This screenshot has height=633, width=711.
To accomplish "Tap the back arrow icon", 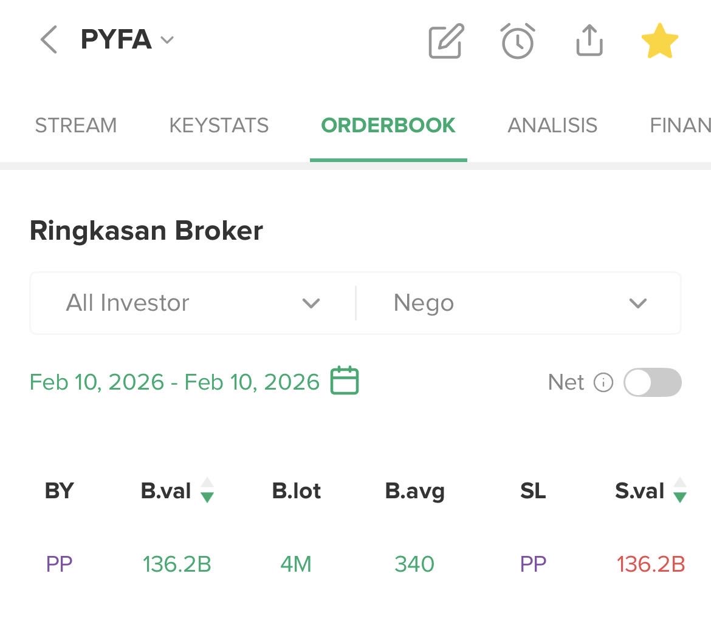I will tap(49, 40).
